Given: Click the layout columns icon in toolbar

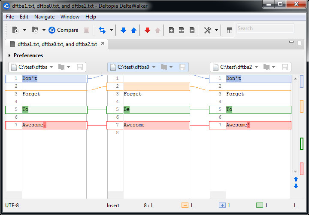Looking at the screenshot, I should [229, 30].
